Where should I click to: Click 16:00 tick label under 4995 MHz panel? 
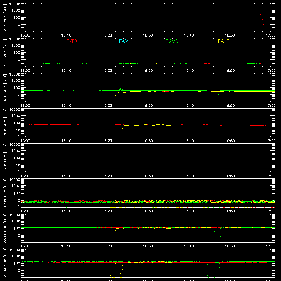click(25, 211)
